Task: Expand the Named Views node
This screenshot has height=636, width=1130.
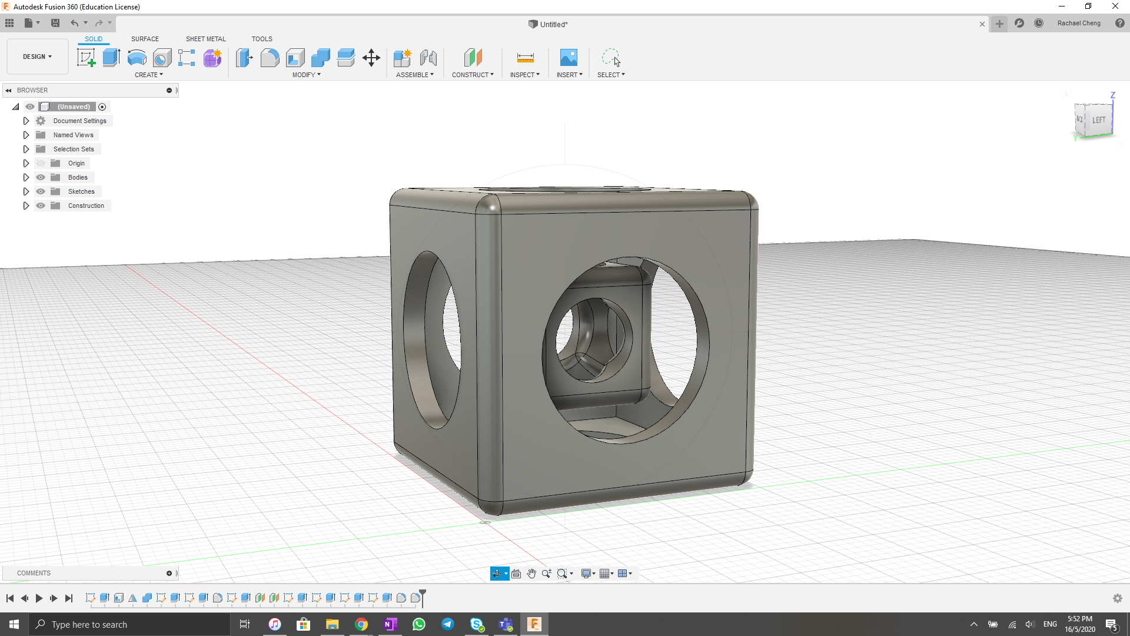Action: pyautogui.click(x=26, y=135)
